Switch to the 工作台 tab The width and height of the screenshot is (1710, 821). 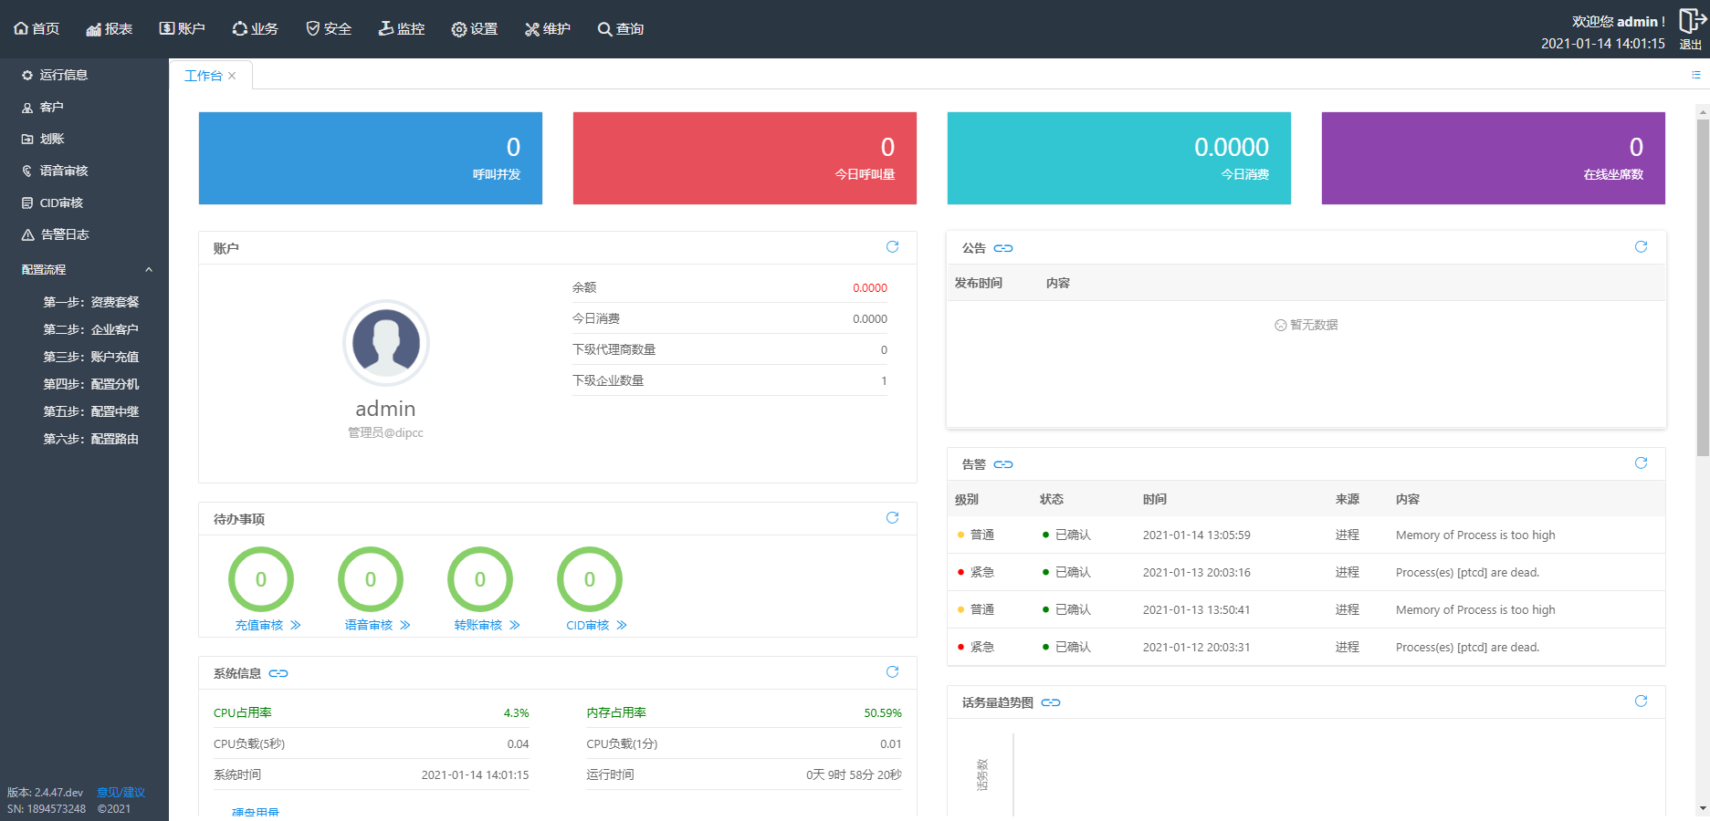pos(205,75)
